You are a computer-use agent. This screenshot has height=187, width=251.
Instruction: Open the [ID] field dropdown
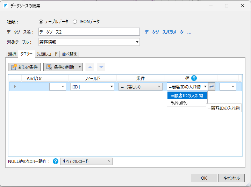coord(112,87)
